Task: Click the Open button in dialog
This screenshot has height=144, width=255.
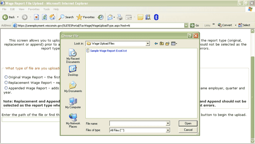Action: [x=188, y=123]
